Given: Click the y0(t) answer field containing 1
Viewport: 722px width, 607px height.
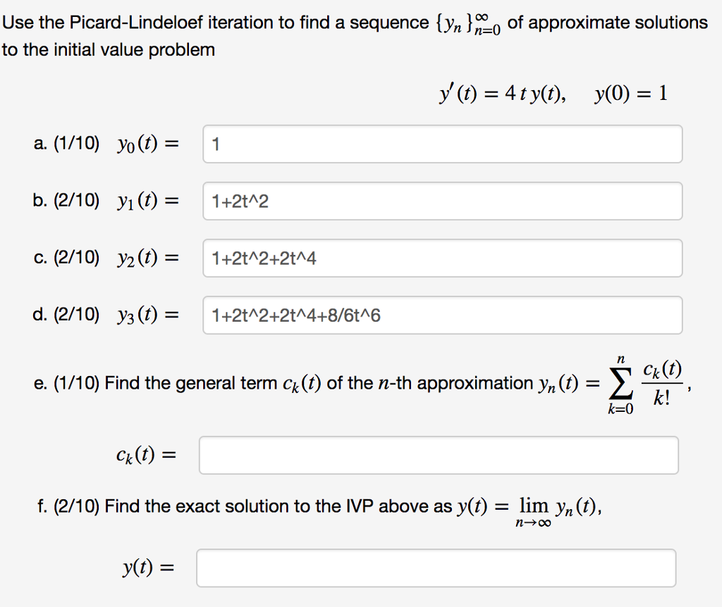Looking at the screenshot, I should 441,144.
